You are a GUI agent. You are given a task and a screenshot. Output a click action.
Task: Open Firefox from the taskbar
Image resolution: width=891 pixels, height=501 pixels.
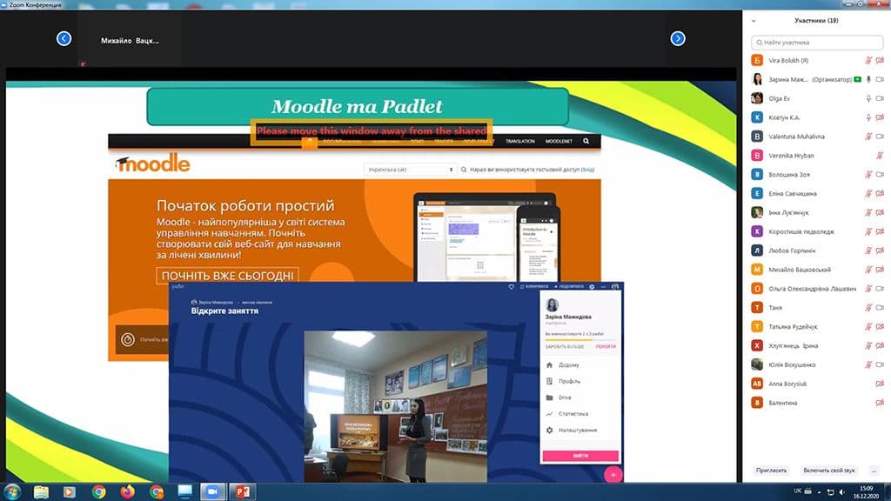(x=127, y=492)
